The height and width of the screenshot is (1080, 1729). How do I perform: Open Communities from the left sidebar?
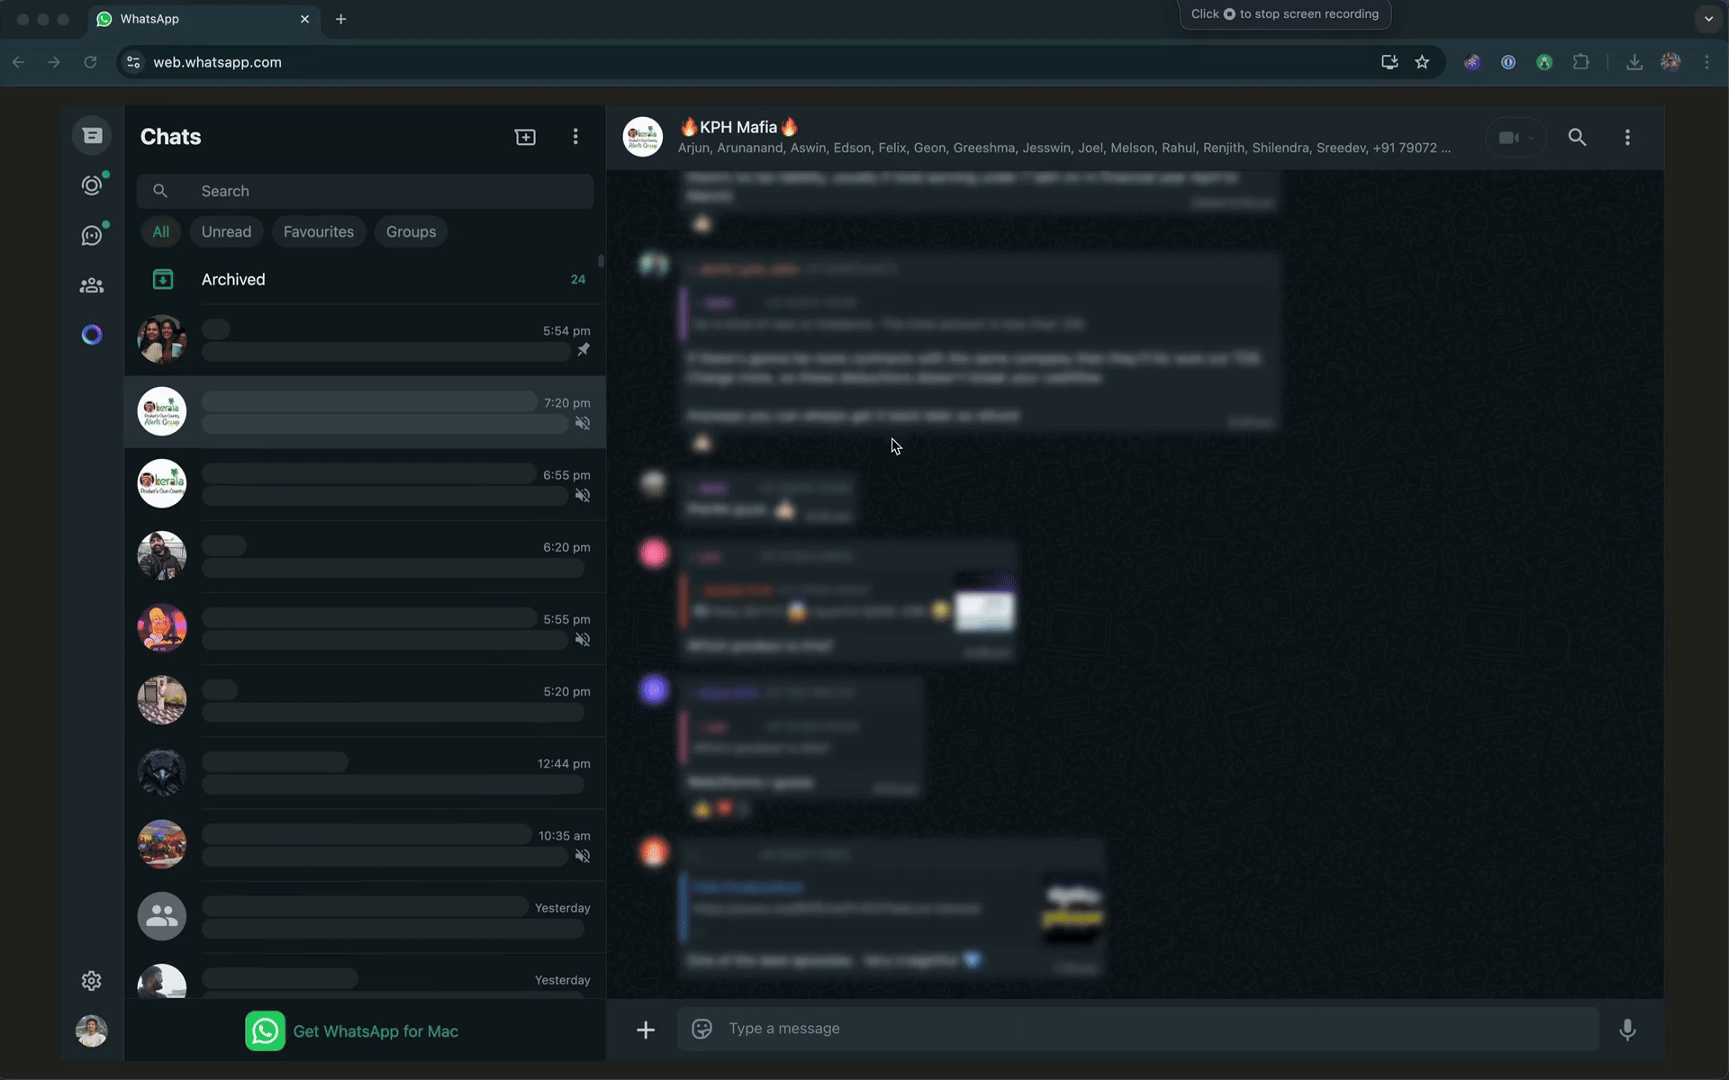pos(92,285)
